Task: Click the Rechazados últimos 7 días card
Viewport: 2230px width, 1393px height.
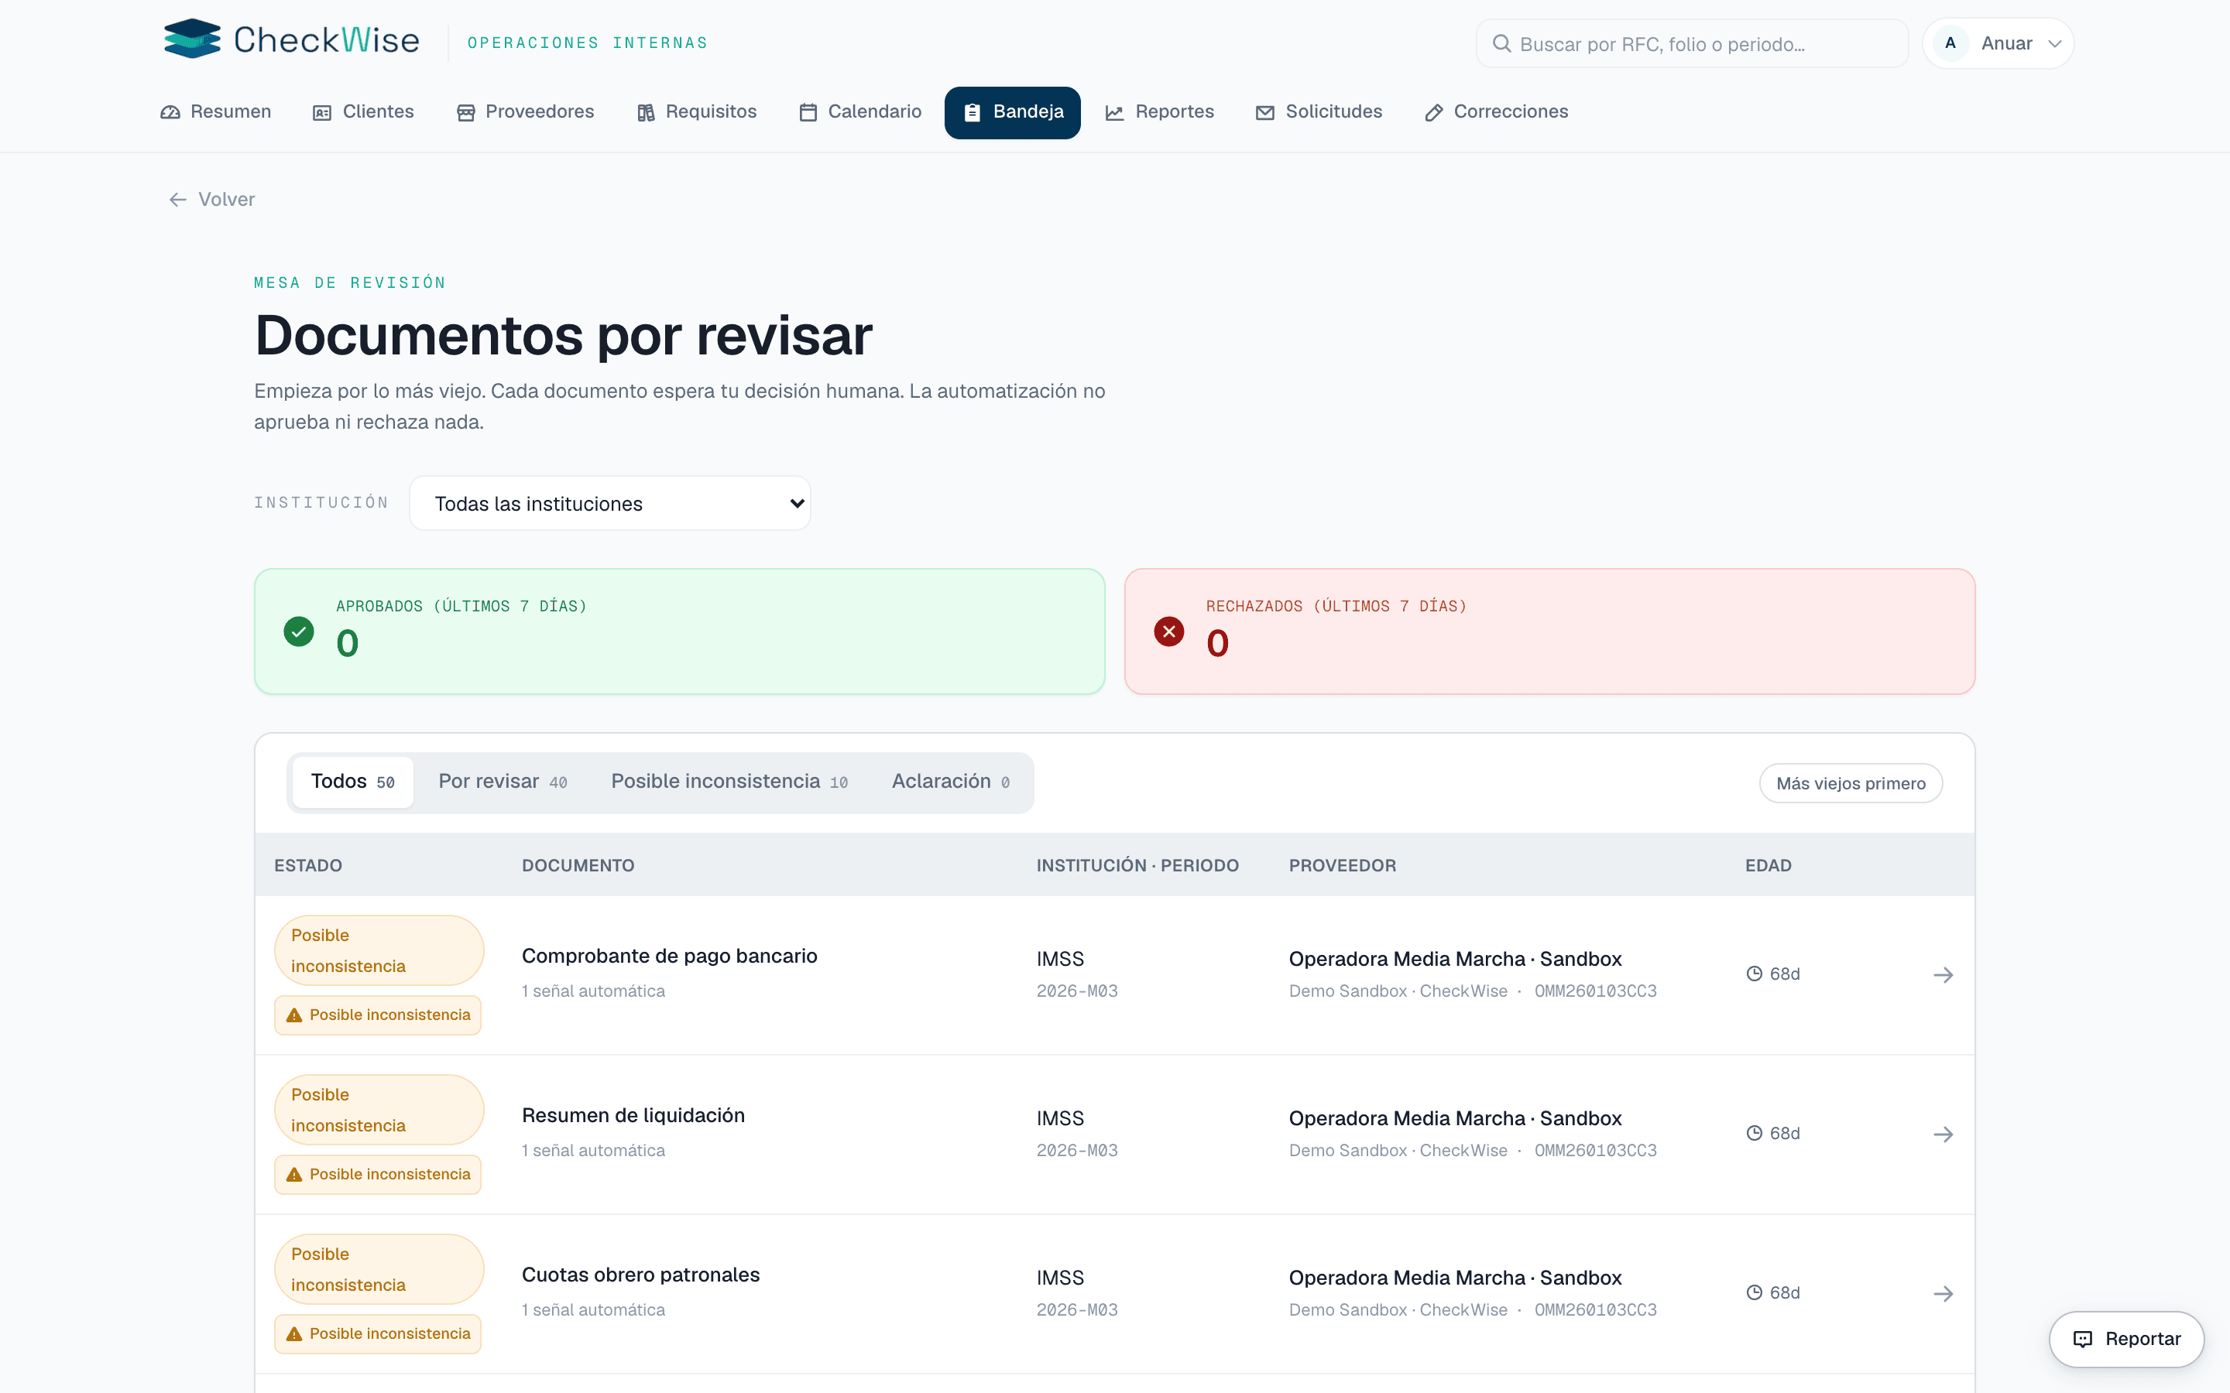Action: pyautogui.click(x=1550, y=631)
